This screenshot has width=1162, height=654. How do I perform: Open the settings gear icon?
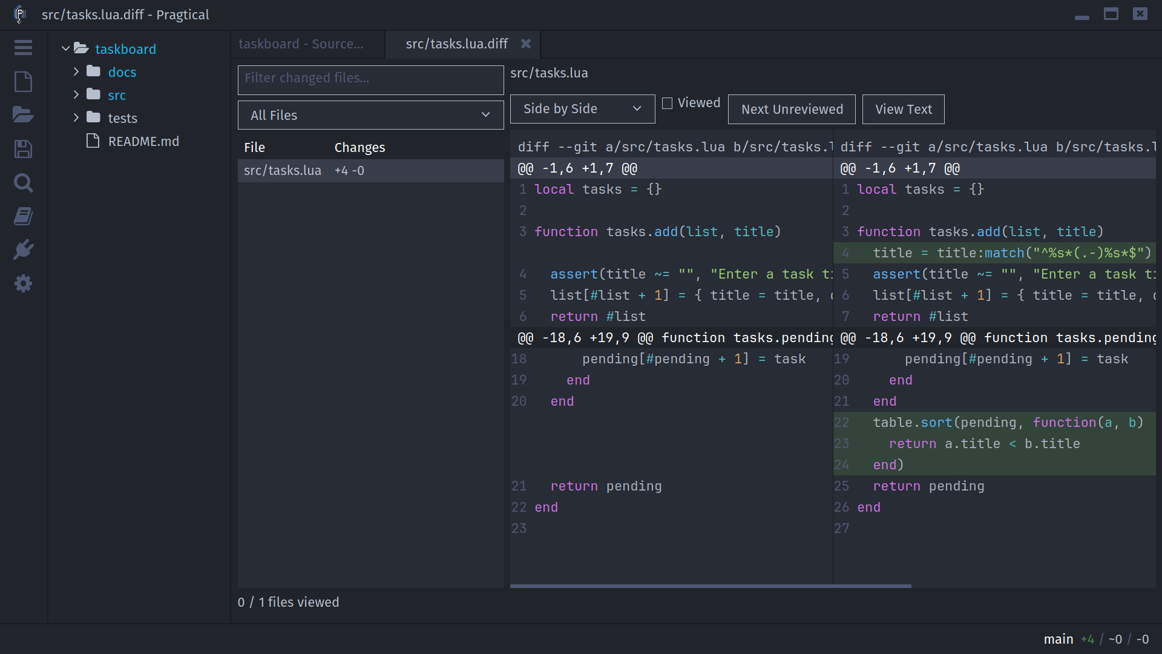point(23,283)
